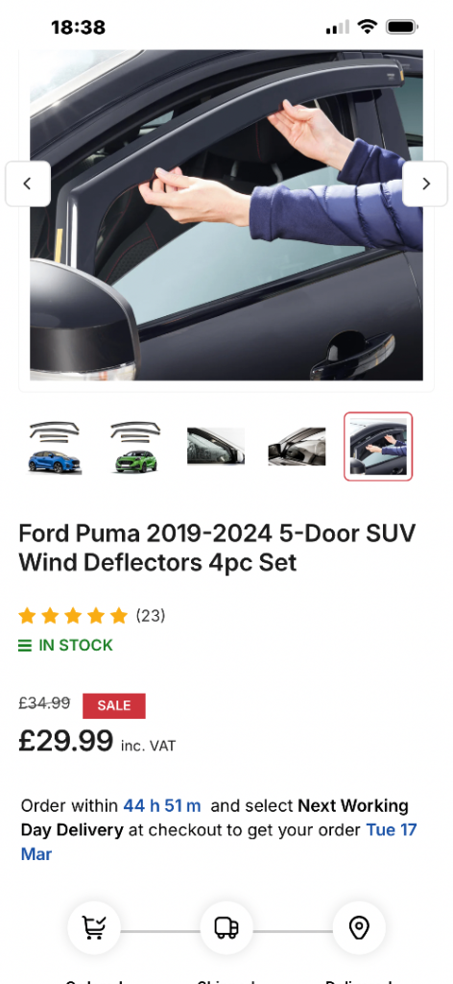Tap the green in-stock lines icon
This screenshot has width=453, height=984.
(x=25, y=645)
